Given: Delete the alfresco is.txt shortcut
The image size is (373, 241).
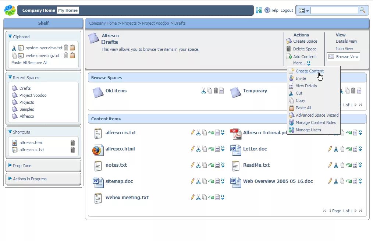Looking at the screenshot, I should [72, 150].
